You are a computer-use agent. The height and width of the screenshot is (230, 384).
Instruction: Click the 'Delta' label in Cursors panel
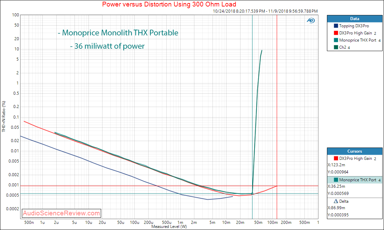tap(344, 201)
